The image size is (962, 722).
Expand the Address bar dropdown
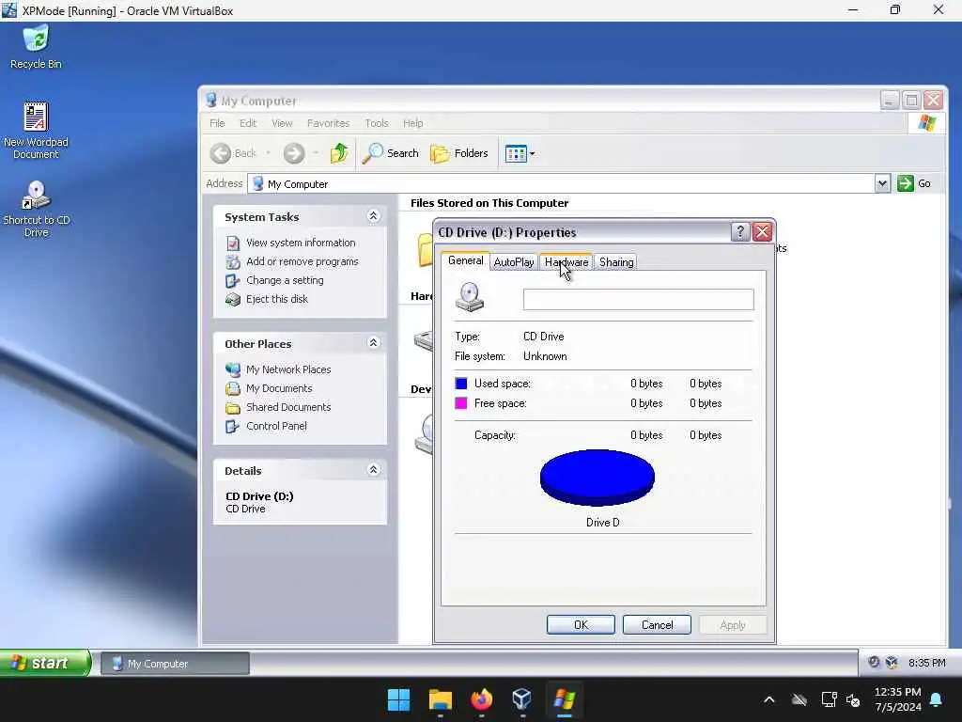coord(882,183)
